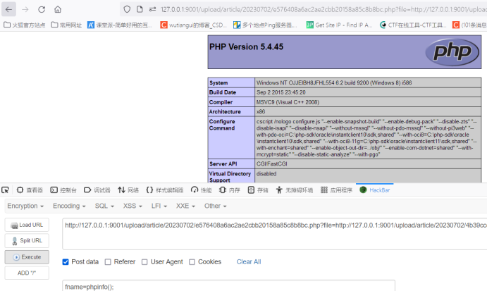
Task: Expand the XSS dropdown menu
Action: click(132, 206)
